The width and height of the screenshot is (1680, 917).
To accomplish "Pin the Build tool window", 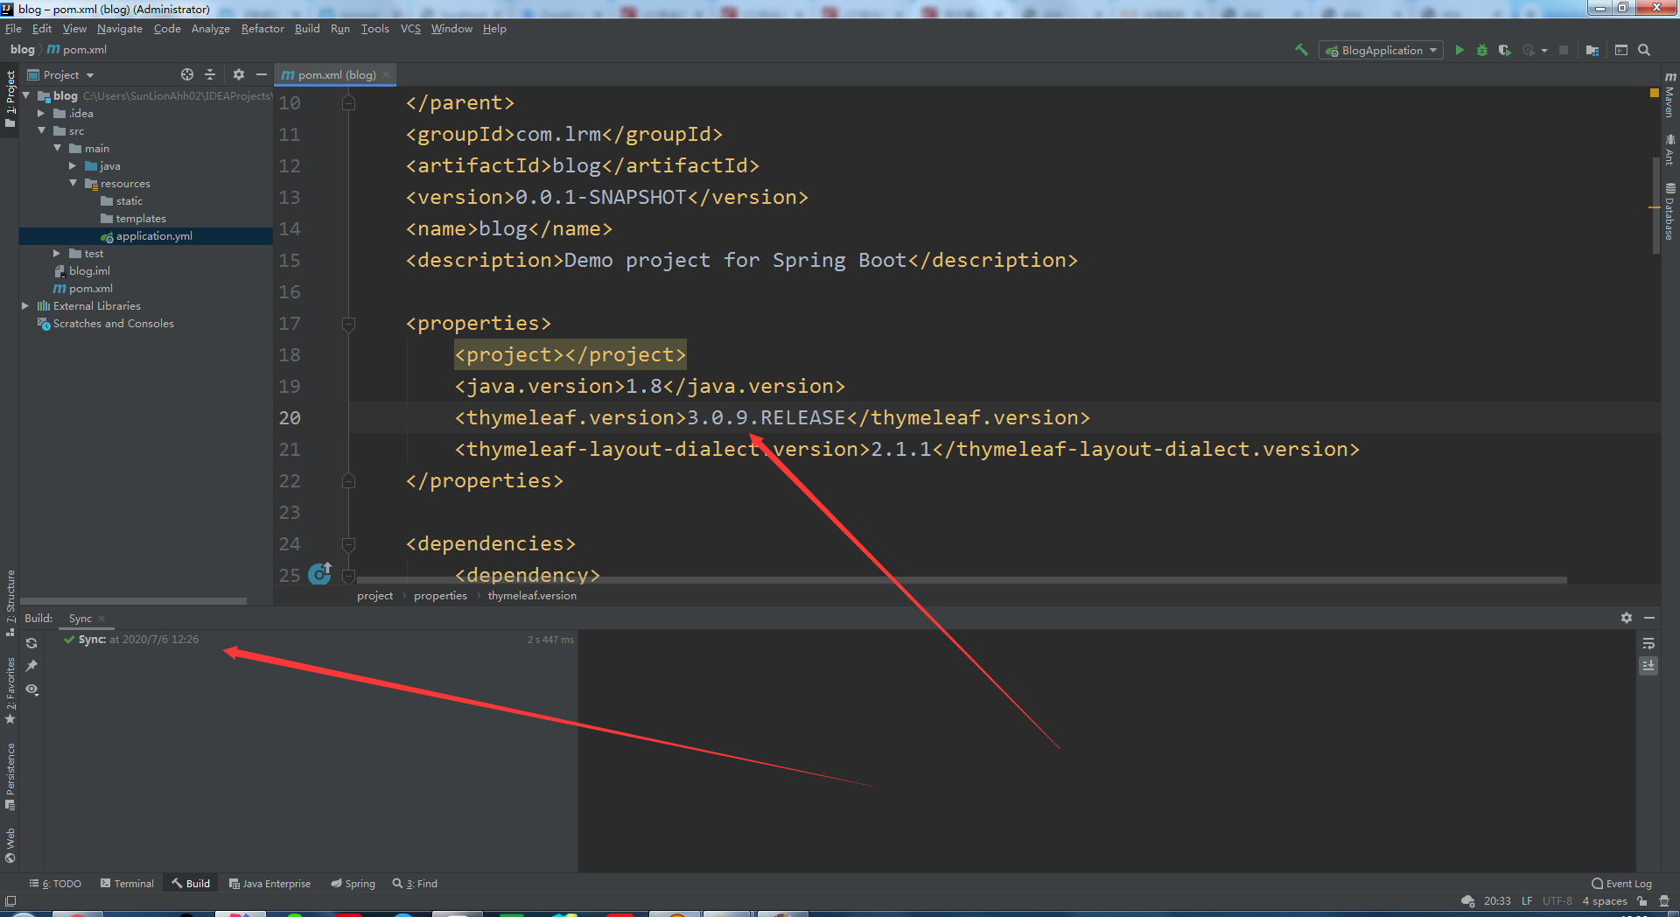I will point(31,665).
